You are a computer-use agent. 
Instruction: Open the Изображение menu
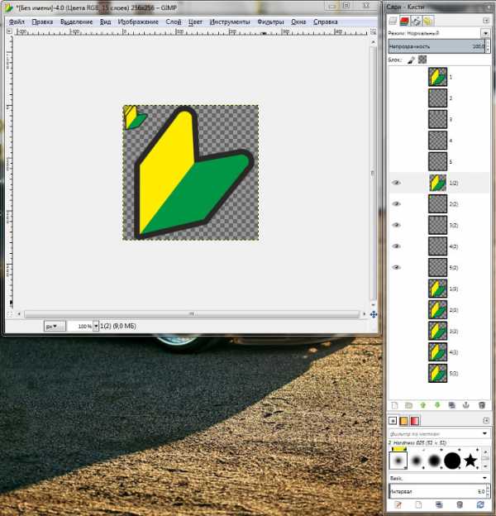138,21
